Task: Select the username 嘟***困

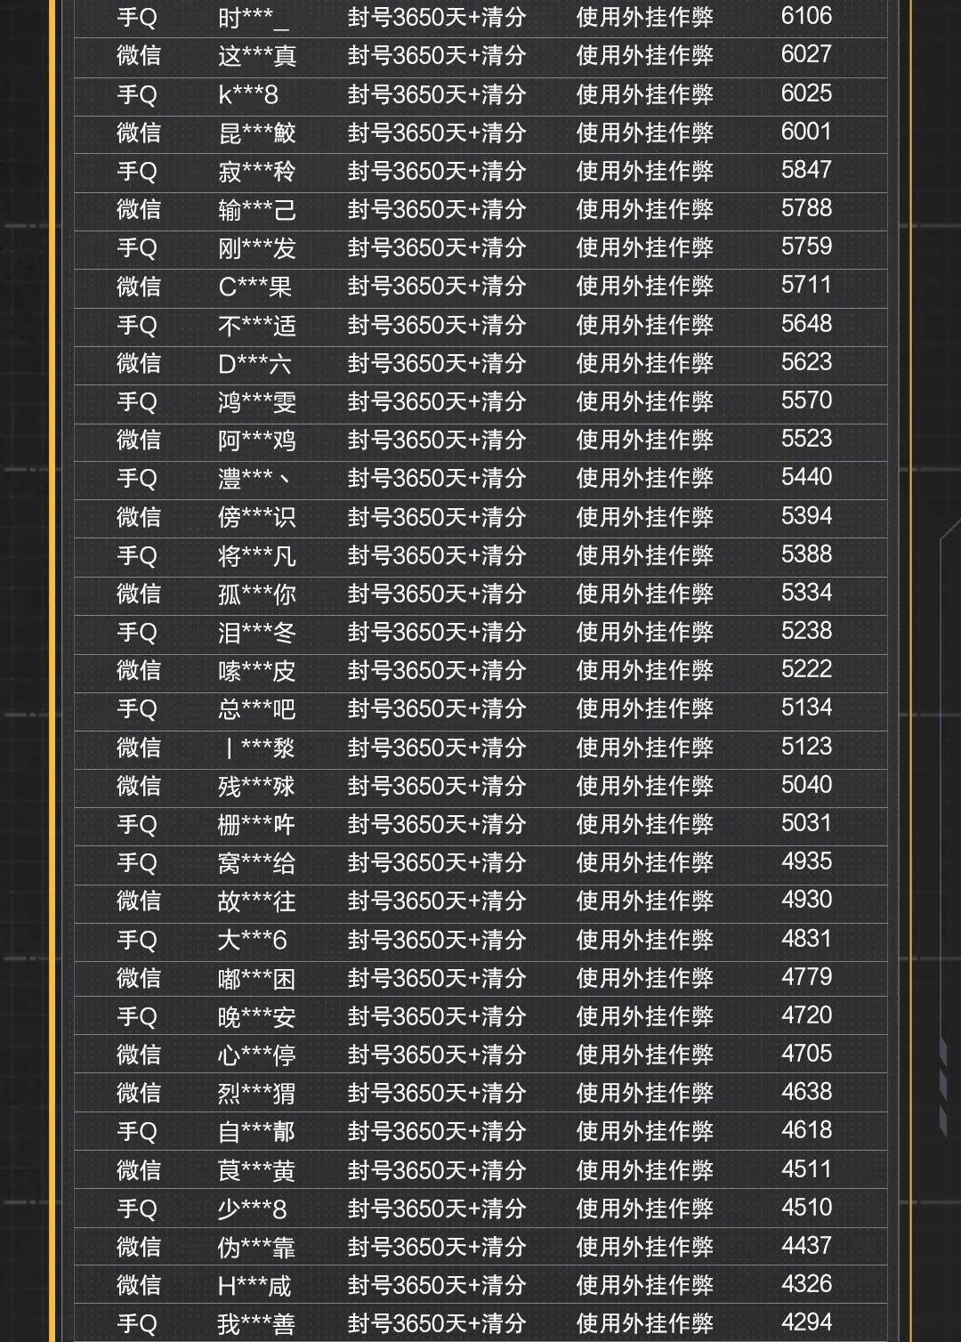Action: (257, 978)
